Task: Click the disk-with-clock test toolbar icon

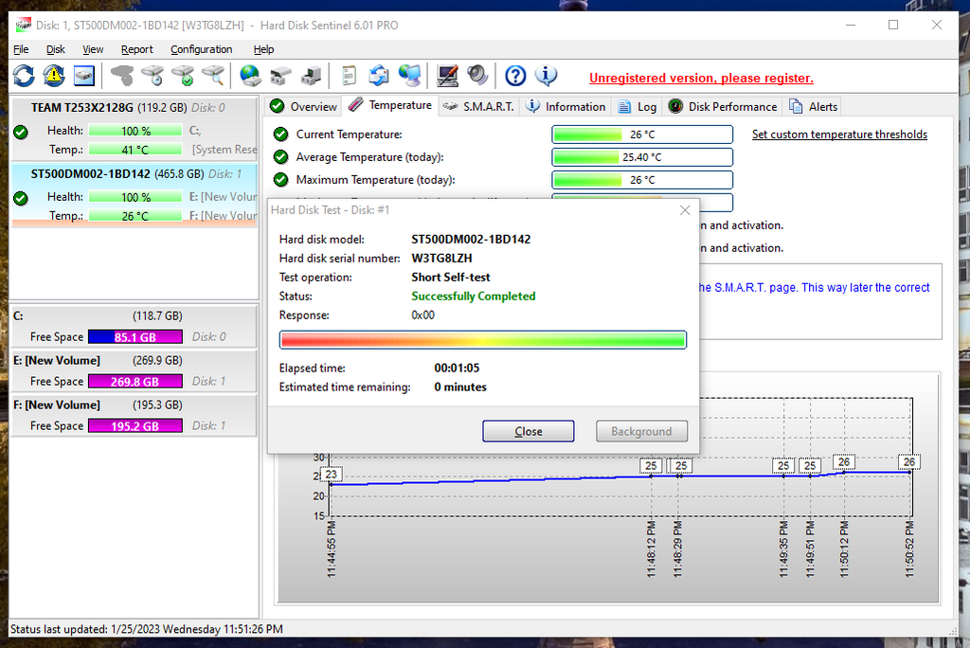Action: [x=153, y=76]
